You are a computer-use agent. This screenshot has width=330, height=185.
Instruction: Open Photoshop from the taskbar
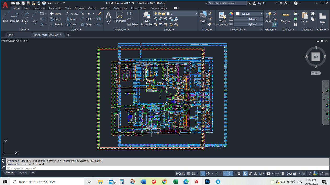tap(207, 182)
